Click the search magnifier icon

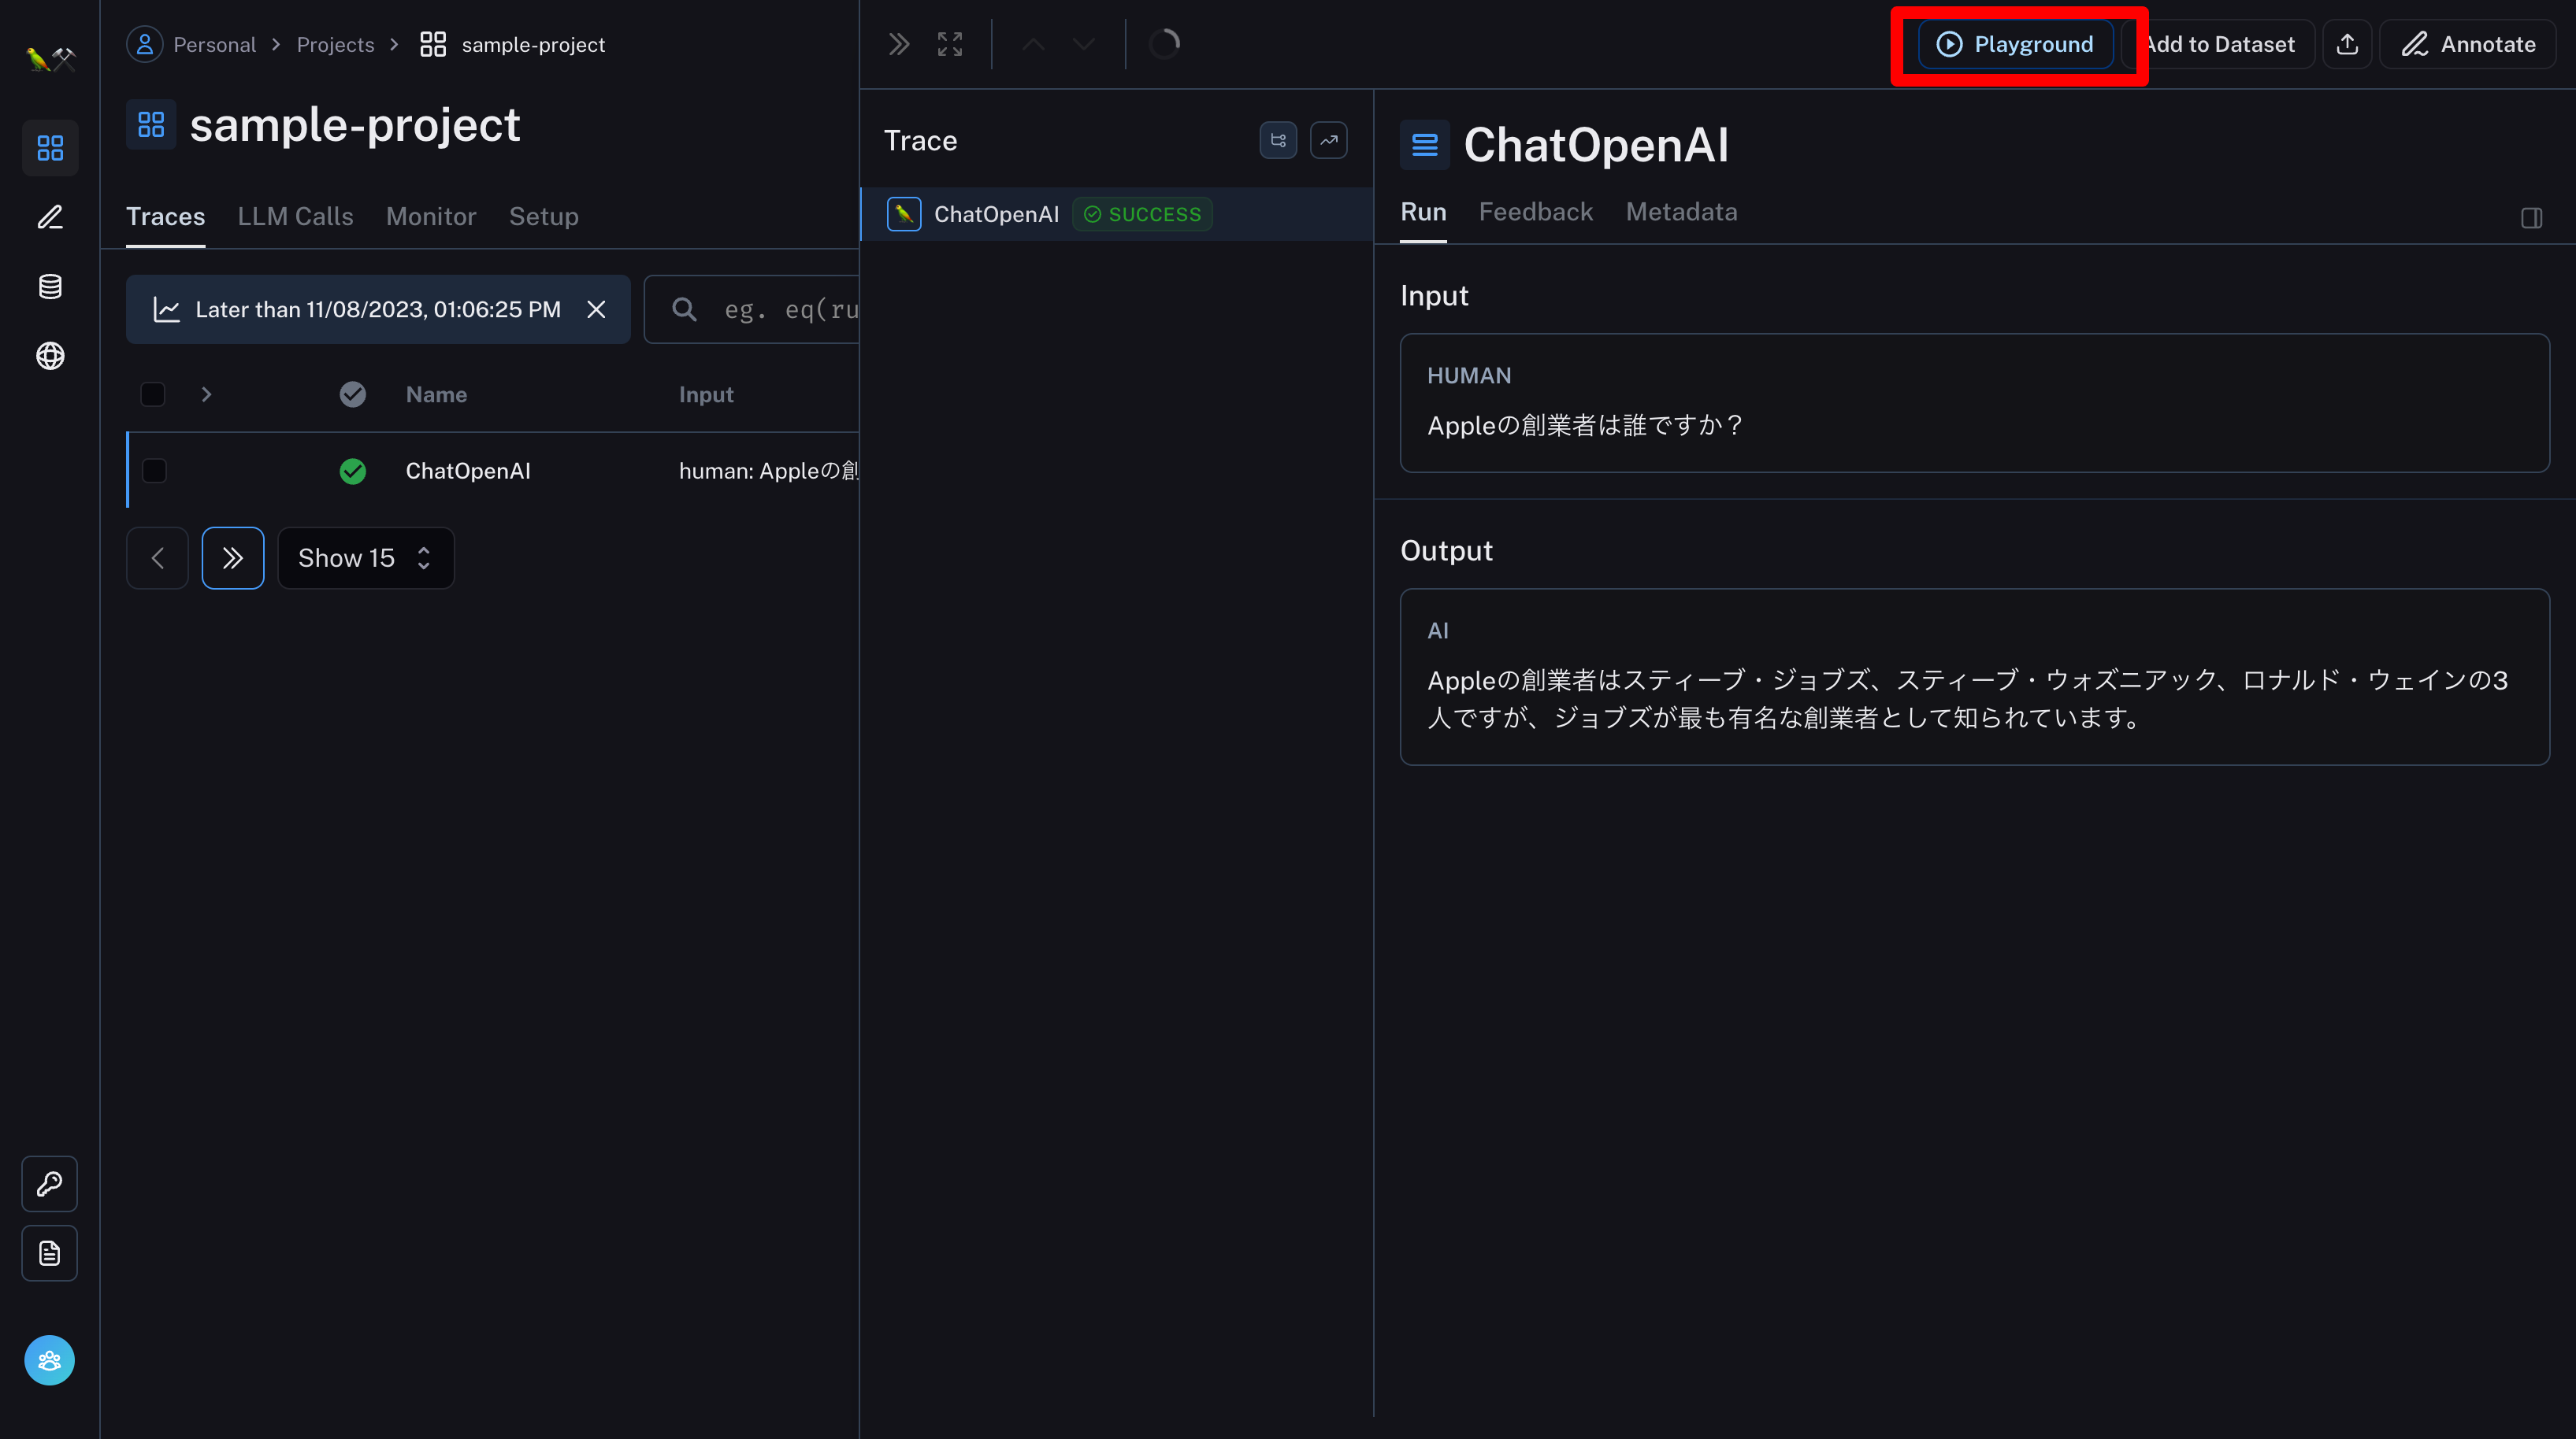[x=684, y=309]
